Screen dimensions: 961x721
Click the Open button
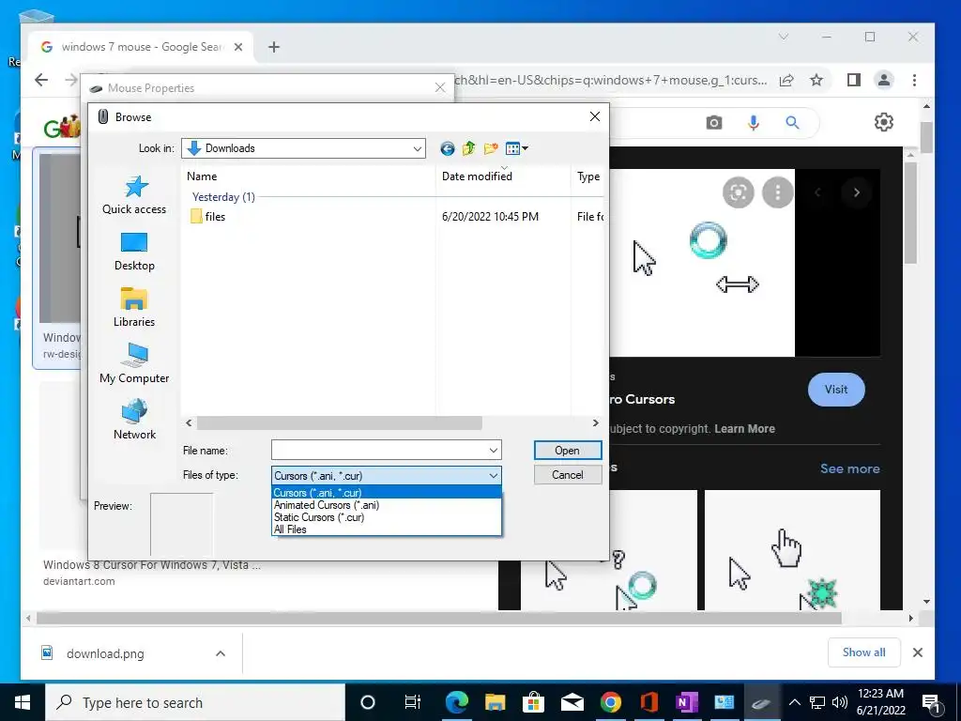[568, 450]
